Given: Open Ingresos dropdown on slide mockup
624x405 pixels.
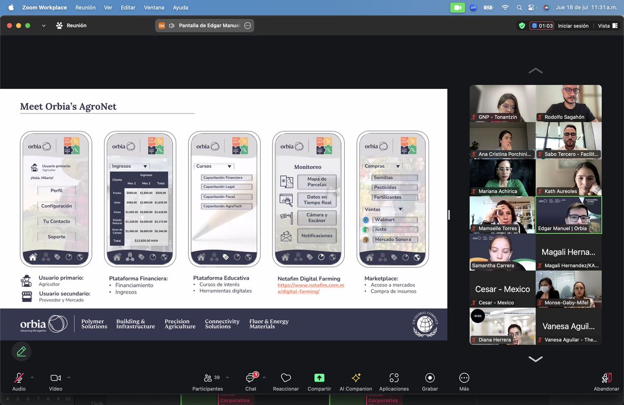Looking at the screenshot, I should (x=129, y=166).
